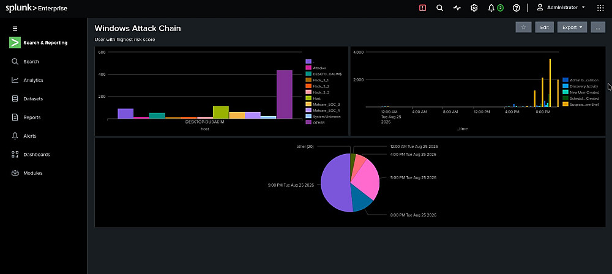Toggle the Suspicious PowerShell legend entry
Screen dimensions: 612x274
point(580,104)
